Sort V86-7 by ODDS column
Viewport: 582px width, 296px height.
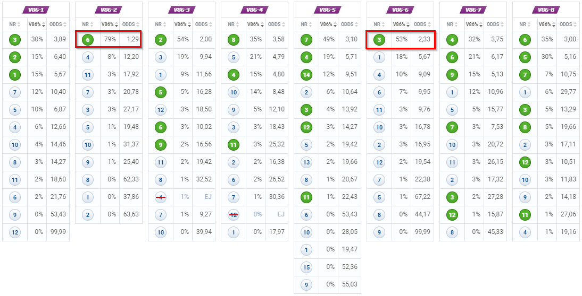[495, 24]
